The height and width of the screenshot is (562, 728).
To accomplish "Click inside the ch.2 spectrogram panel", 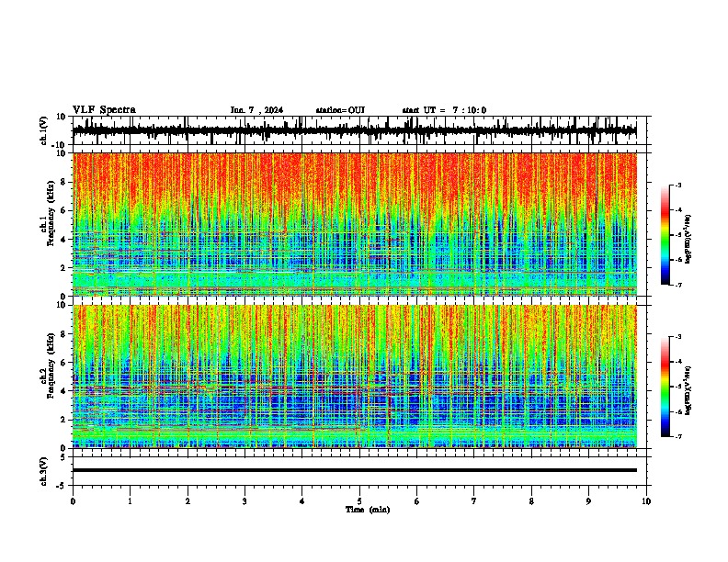I will 354,377.
